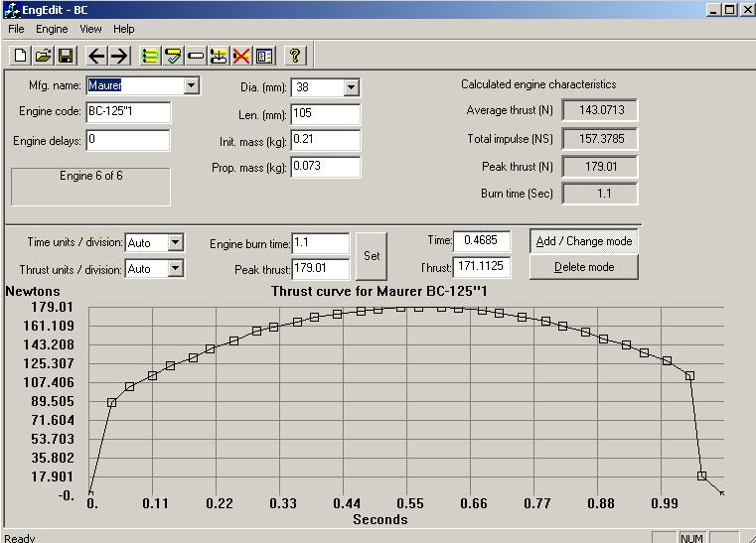The width and height of the screenshot is (756, 543).
Task: Create a new engine file
Action: click(x=20, y=56)
